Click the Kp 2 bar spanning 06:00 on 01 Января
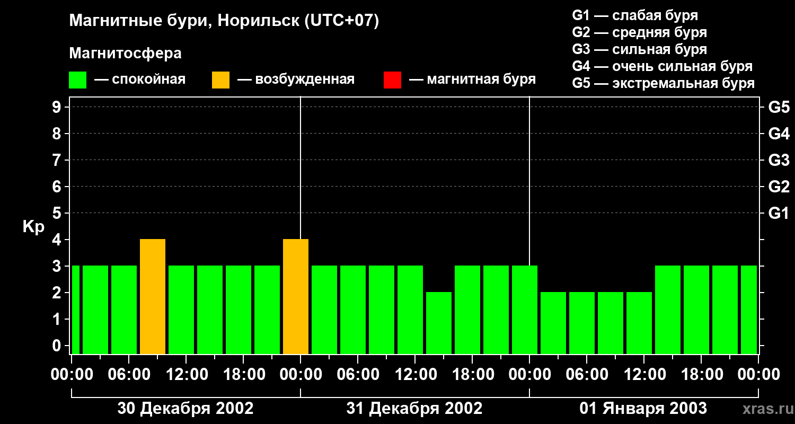795x424 pixels. point(582,323)
